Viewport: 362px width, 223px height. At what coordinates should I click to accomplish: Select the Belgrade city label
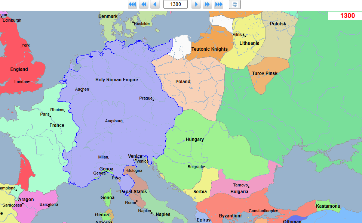196,167
